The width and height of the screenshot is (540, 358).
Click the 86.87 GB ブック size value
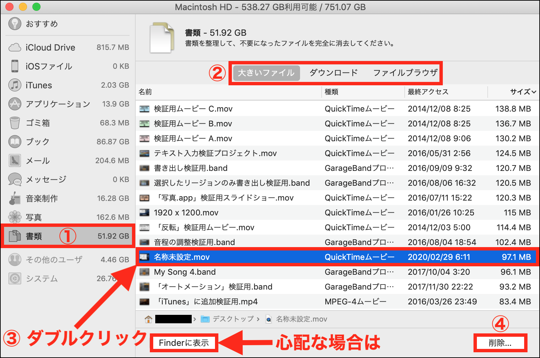(113, 142)
